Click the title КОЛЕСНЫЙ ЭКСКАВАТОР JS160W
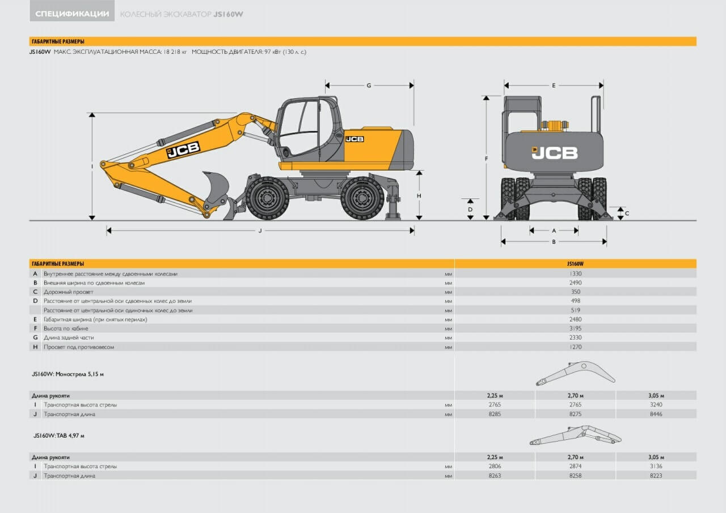 181,14
